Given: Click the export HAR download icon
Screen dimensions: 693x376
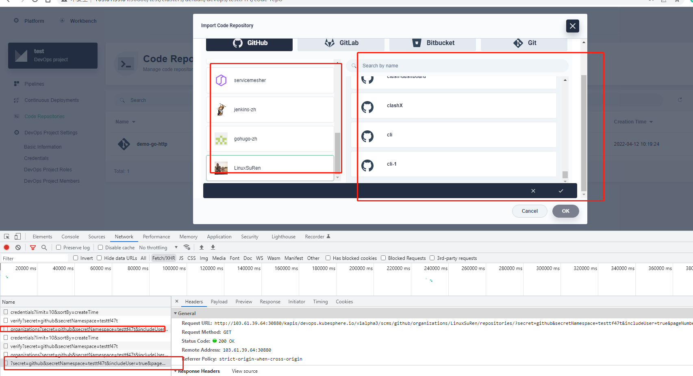Looking at the screenshot, I should (213, 247).
